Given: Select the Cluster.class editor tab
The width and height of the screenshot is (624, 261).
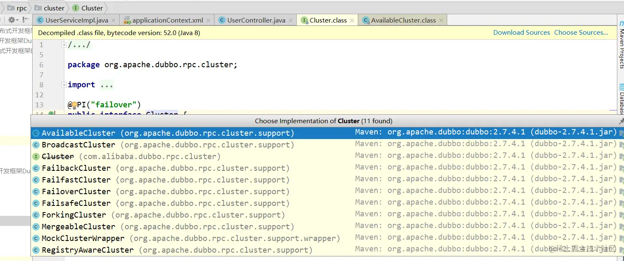Looking at the screenshot, I should [328, 20].
